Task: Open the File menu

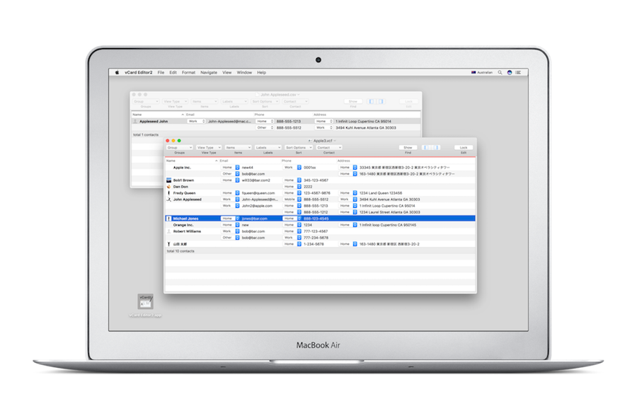Action: pos(161,73)
